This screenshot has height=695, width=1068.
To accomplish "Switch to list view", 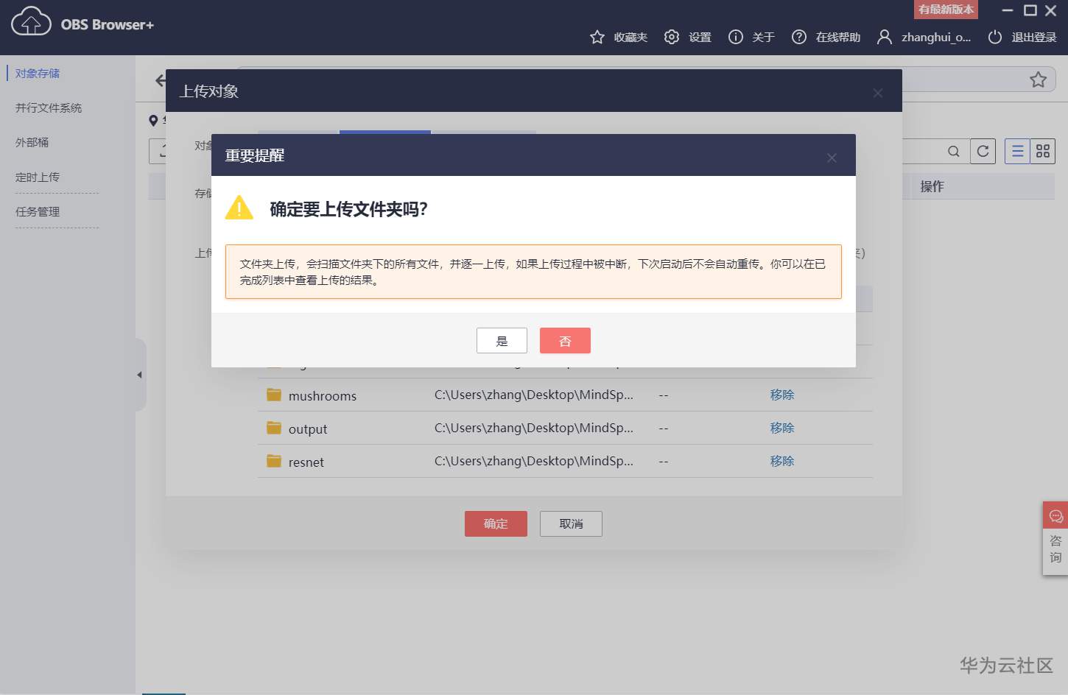I will coord(1017,151).
